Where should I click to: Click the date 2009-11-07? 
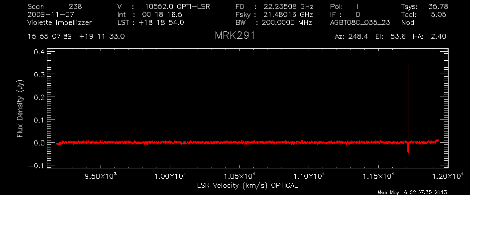pos(51,14)
